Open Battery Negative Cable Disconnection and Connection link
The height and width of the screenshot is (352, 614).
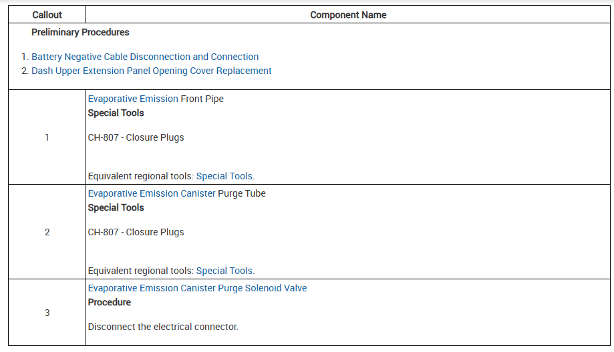(x=145, y=57)
